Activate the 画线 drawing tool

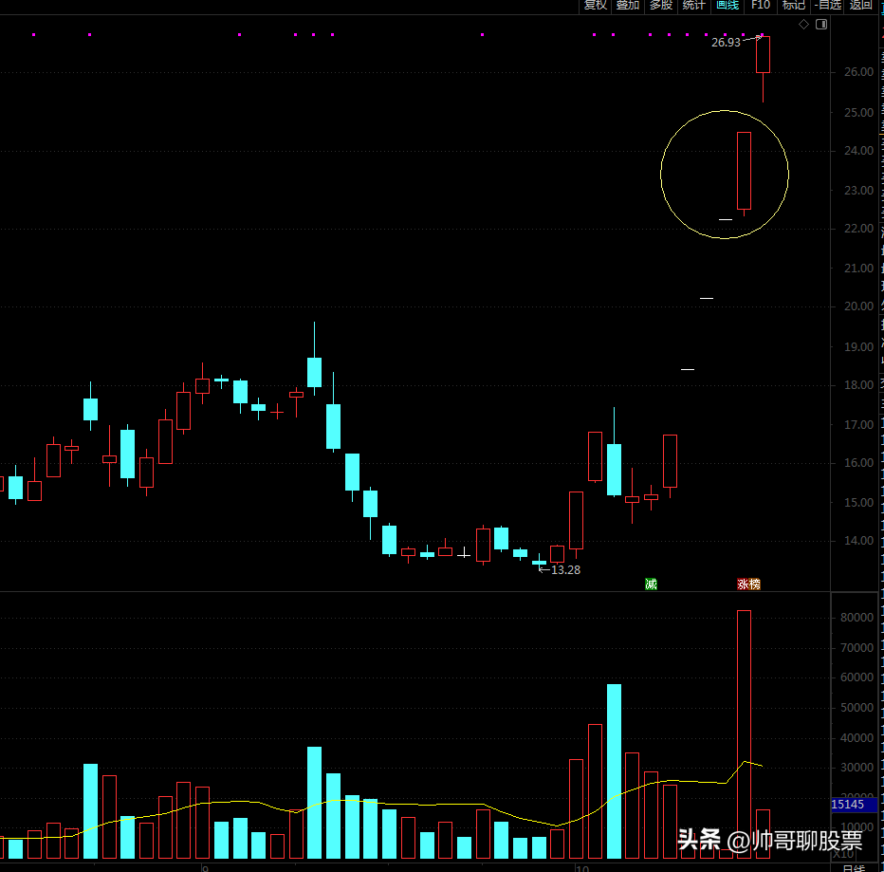click(x=727, y=5)
